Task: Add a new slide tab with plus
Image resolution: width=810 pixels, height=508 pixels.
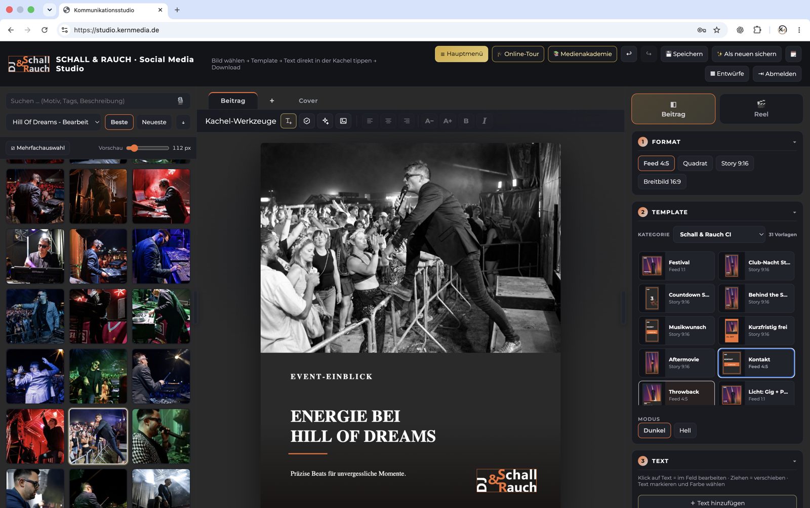Action: pyautogui.click(x=272, y=101)
